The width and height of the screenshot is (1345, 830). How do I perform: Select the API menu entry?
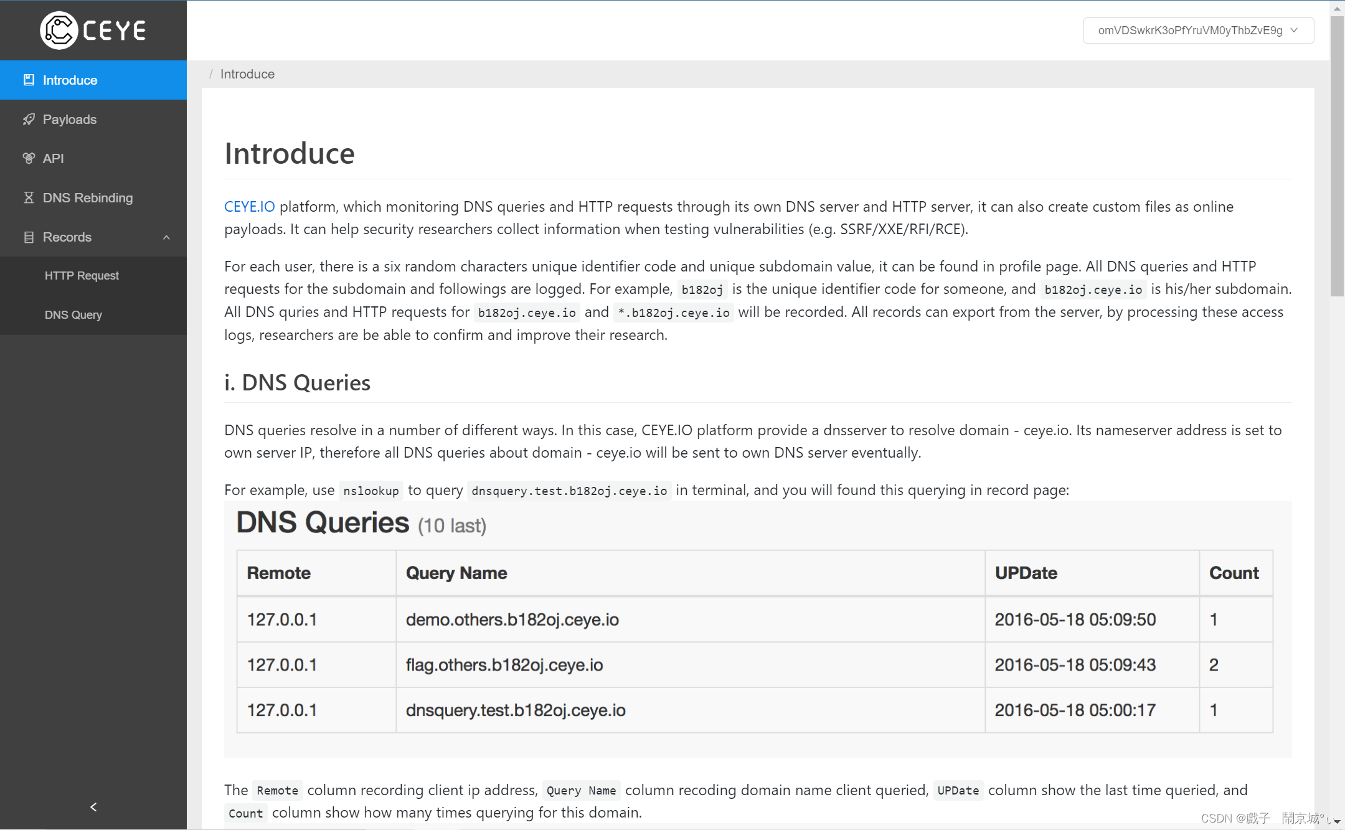[x=54, y=158]
